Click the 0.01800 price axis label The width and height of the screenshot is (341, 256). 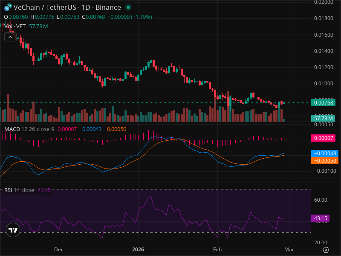coord(324,18)
